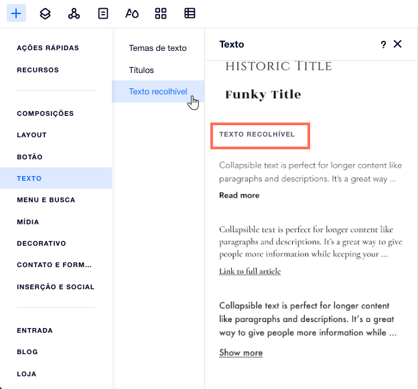Viewport: 418px width, 389px height.
Task: Open the Ações Rápidas category
Action: pos(48,48)
